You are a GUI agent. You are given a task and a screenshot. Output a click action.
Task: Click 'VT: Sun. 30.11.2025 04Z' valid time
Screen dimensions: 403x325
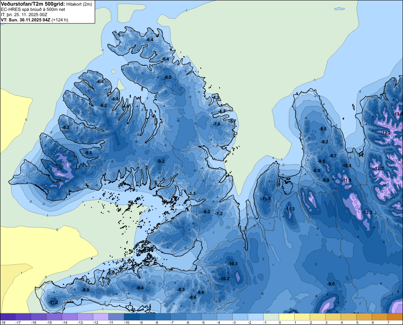pyautogui.click(x=25, y=20)
